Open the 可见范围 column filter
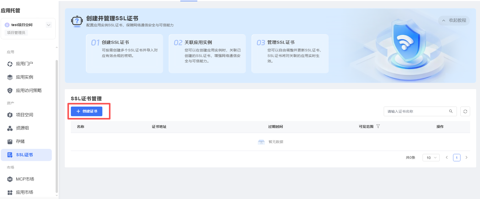This screenshot has height=199, width=480. point(378,126)
